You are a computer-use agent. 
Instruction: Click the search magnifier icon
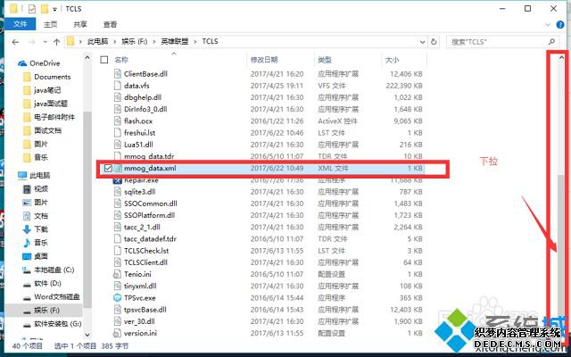click(x=552, y=42)
